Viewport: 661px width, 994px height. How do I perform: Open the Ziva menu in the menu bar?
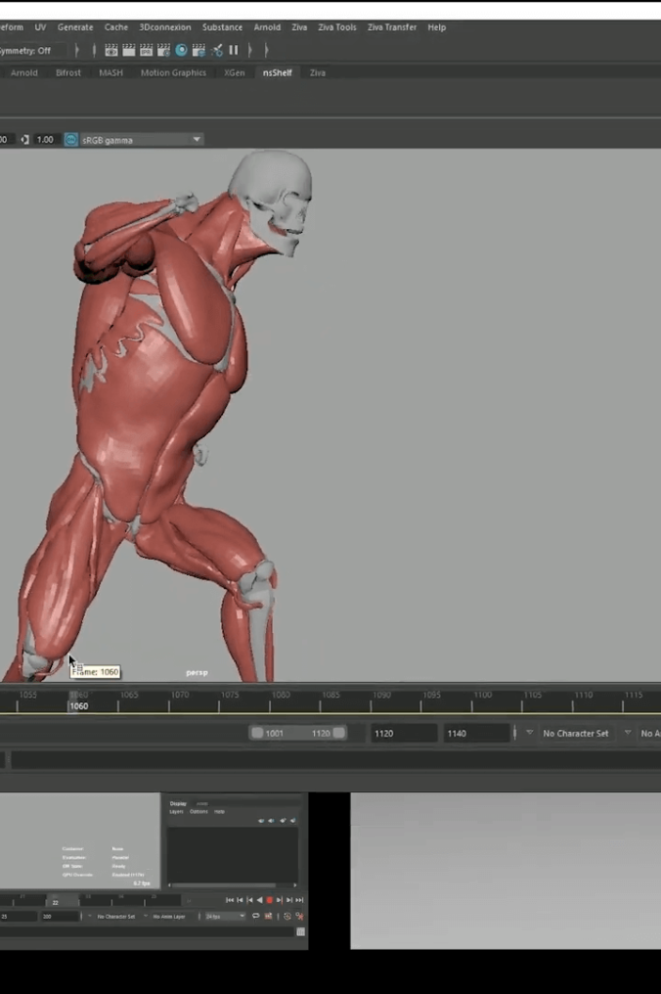point(299,27)
